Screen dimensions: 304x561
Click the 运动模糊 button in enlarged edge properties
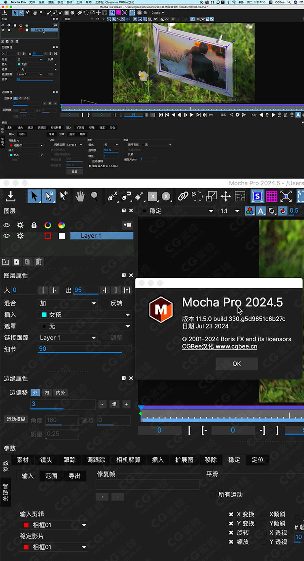pos(17,419)
